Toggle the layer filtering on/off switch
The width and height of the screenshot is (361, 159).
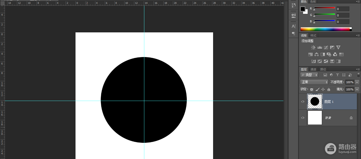pos(358,75)
